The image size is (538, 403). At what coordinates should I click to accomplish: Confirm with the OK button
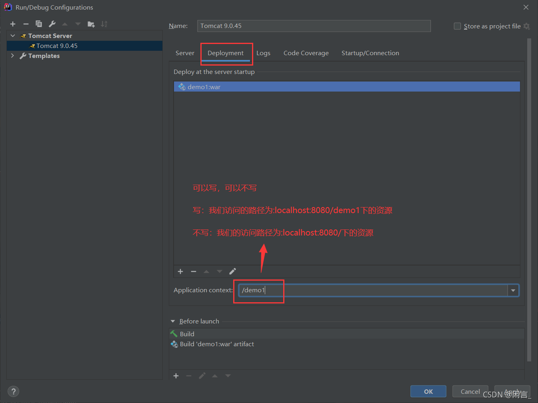(428, 391)
